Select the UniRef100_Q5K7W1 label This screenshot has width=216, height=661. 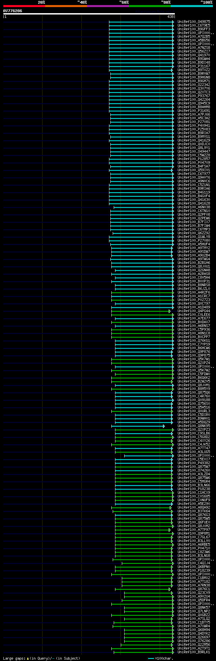coord(194,359)
